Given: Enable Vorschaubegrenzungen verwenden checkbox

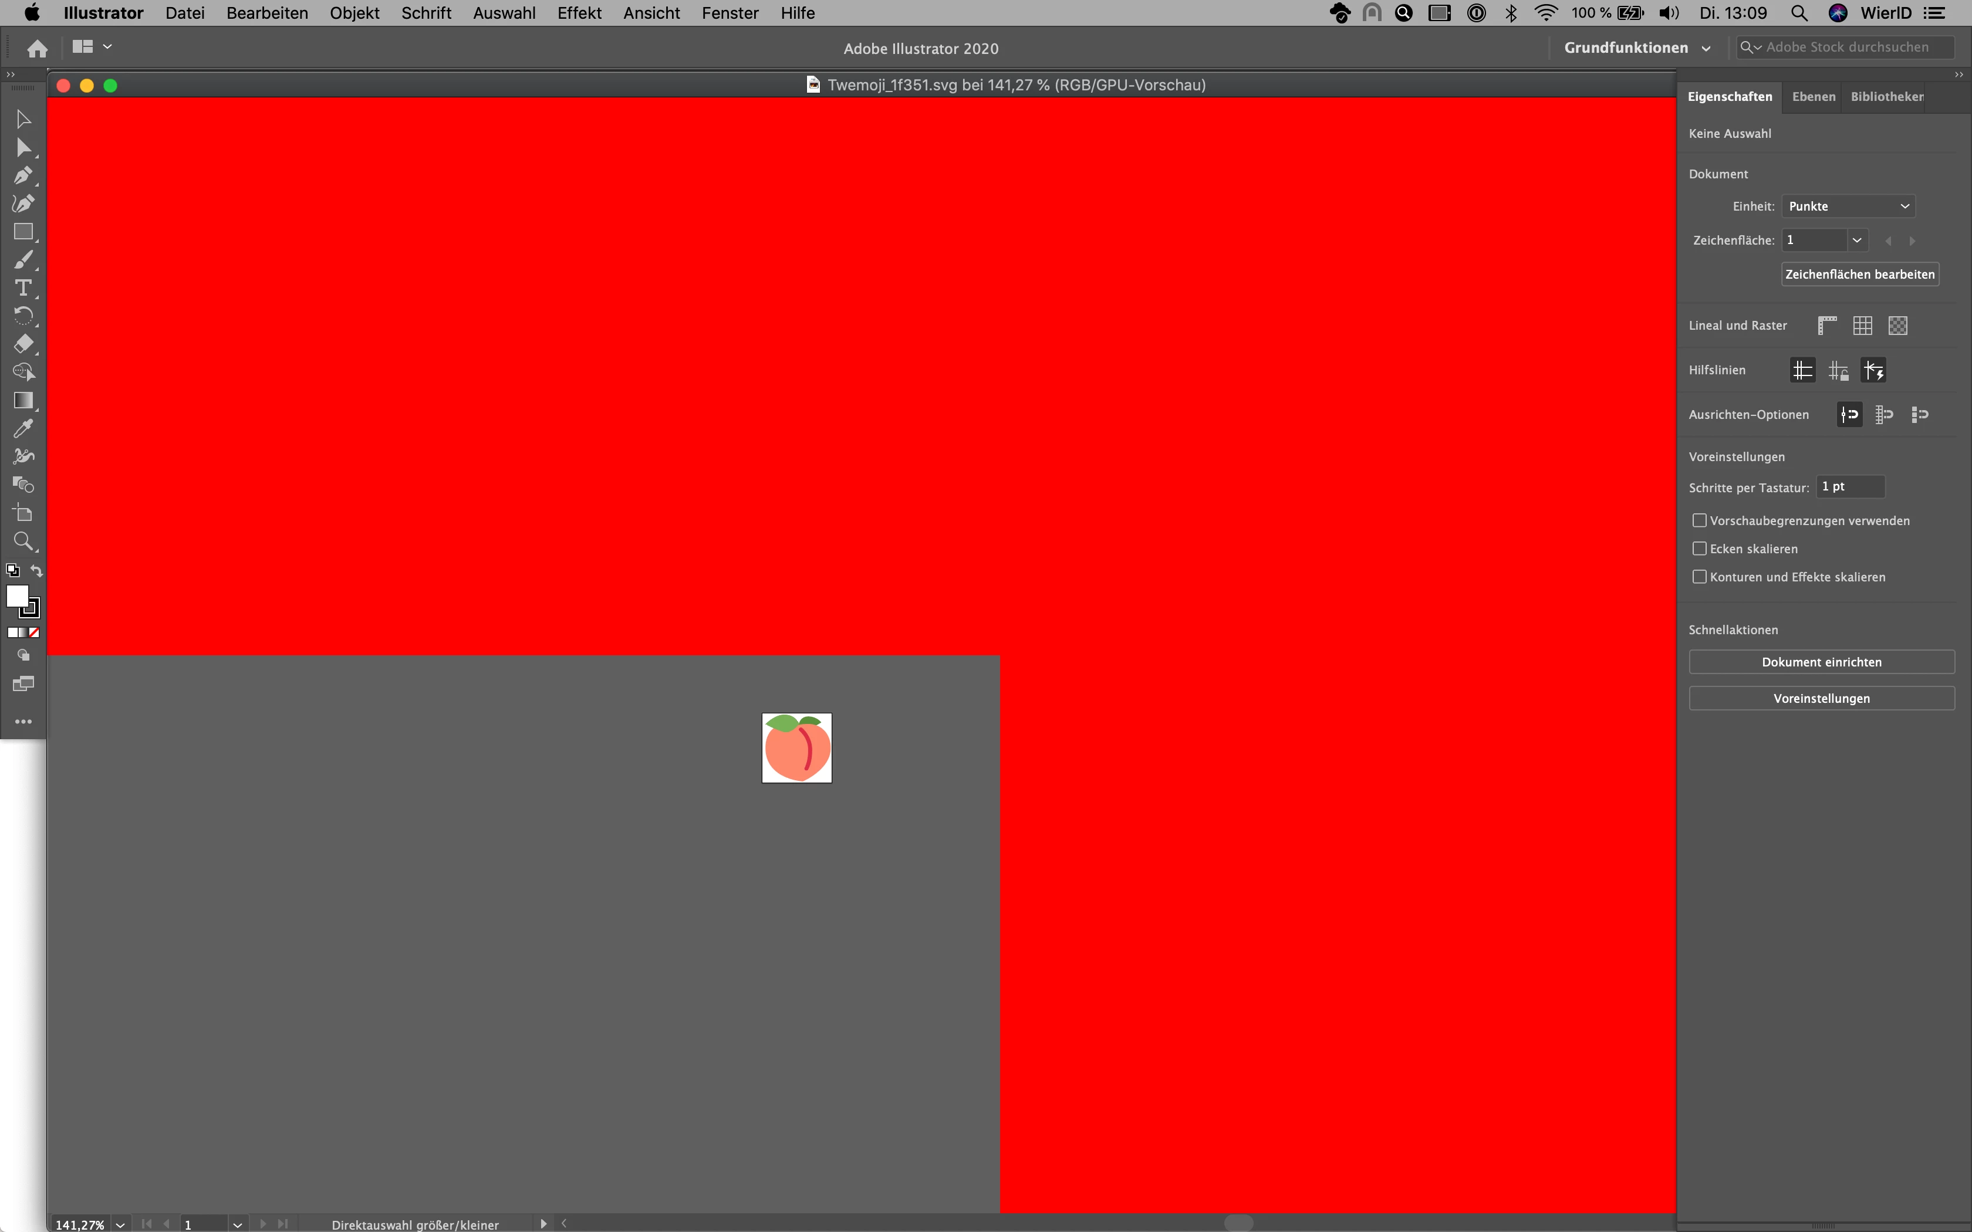Looking at the screenshot, I should (1700, 521).
